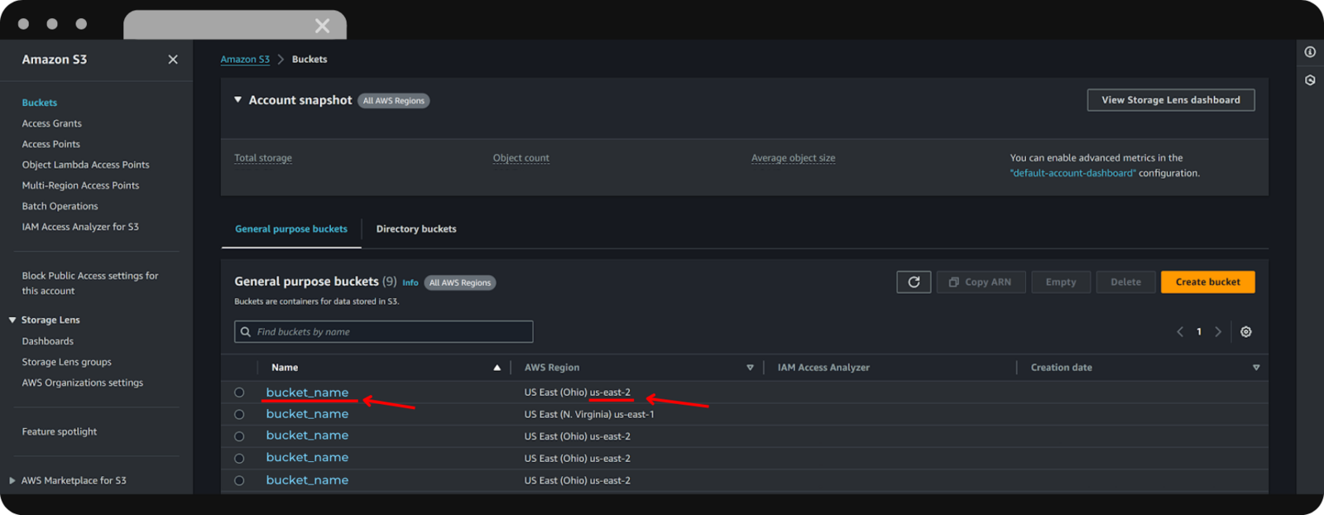The height and width of the screenshot is (515, 1324).
Task: Open Batch Operations page
Action: click(60, 206)
